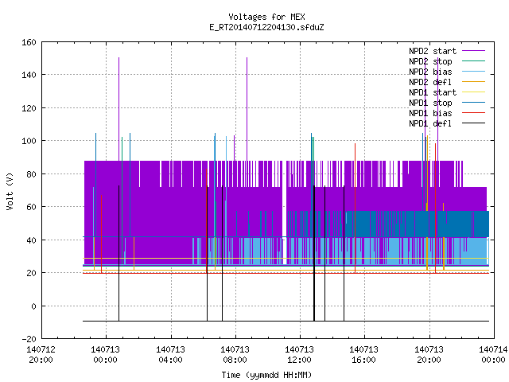Click the NPD1 defl legend label
Image resolution: width=509 pixels, height=382 pixels.
pyautogui.click(x=430, y=123)
